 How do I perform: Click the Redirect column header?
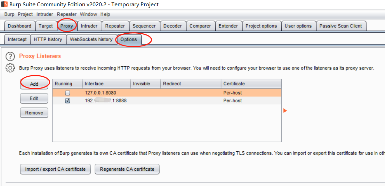[x=191, y=84]
